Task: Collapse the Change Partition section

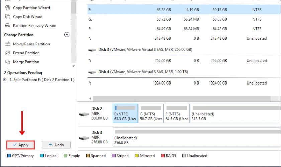Action: click(x=67, y=34)
